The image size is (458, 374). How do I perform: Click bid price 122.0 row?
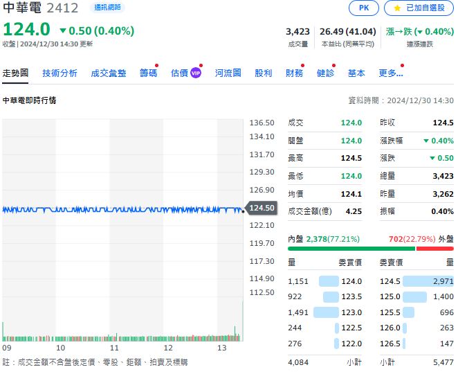click(x=324, y=344)
